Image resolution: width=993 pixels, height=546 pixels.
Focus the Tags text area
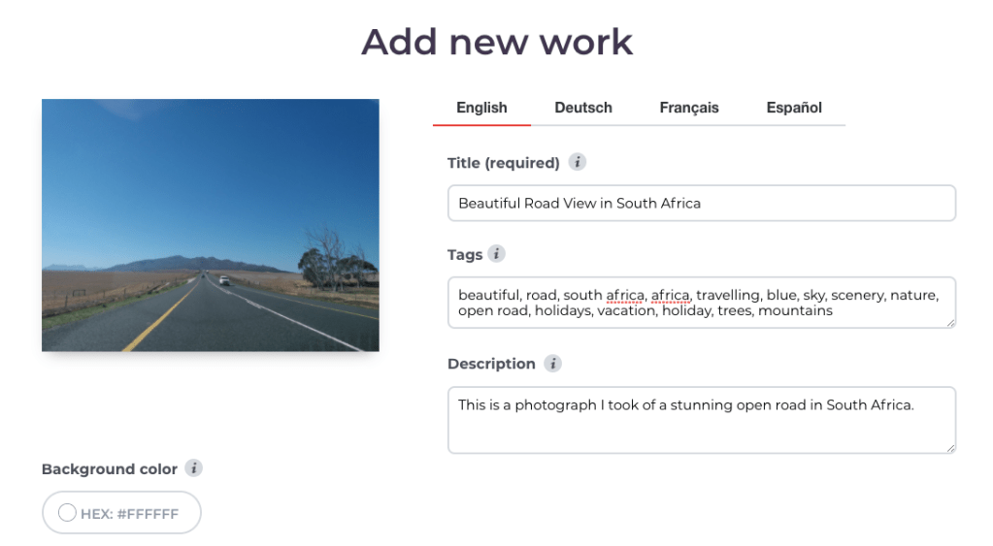(701, 302)
